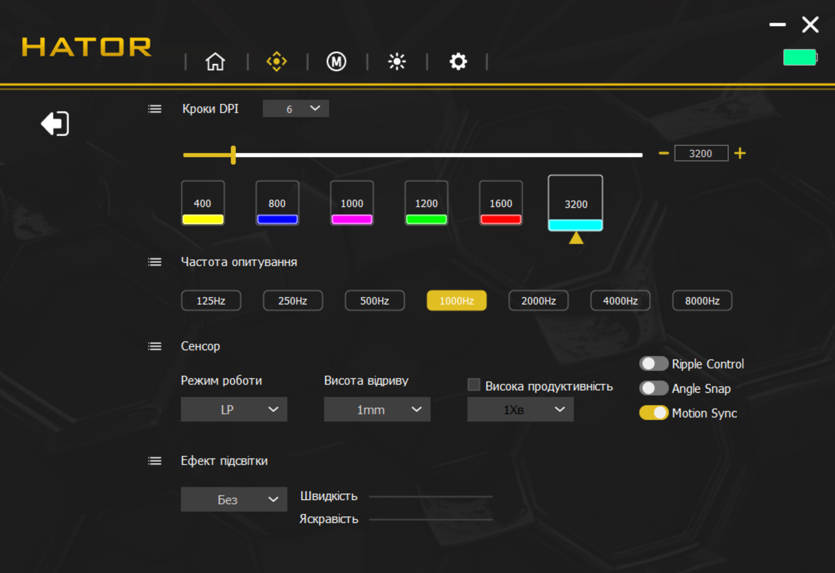The height and width of the screenshot is (573, 835).
Task: Click the yellow color swatch under 400
Action: tap(202, 219)
